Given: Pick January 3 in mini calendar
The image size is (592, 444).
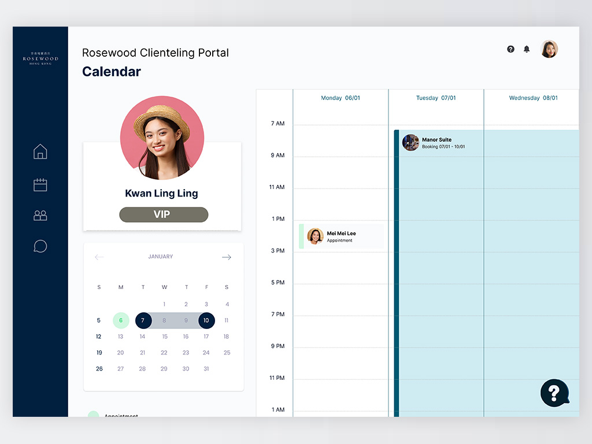Looking at the screenshot, I should pos(206,304).
